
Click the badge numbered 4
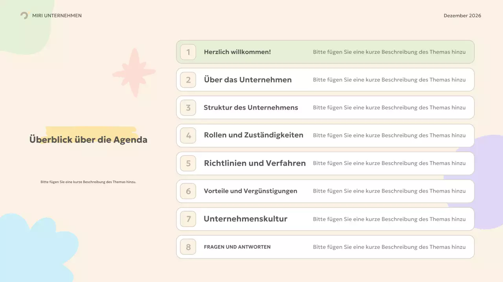coord(188,135)
